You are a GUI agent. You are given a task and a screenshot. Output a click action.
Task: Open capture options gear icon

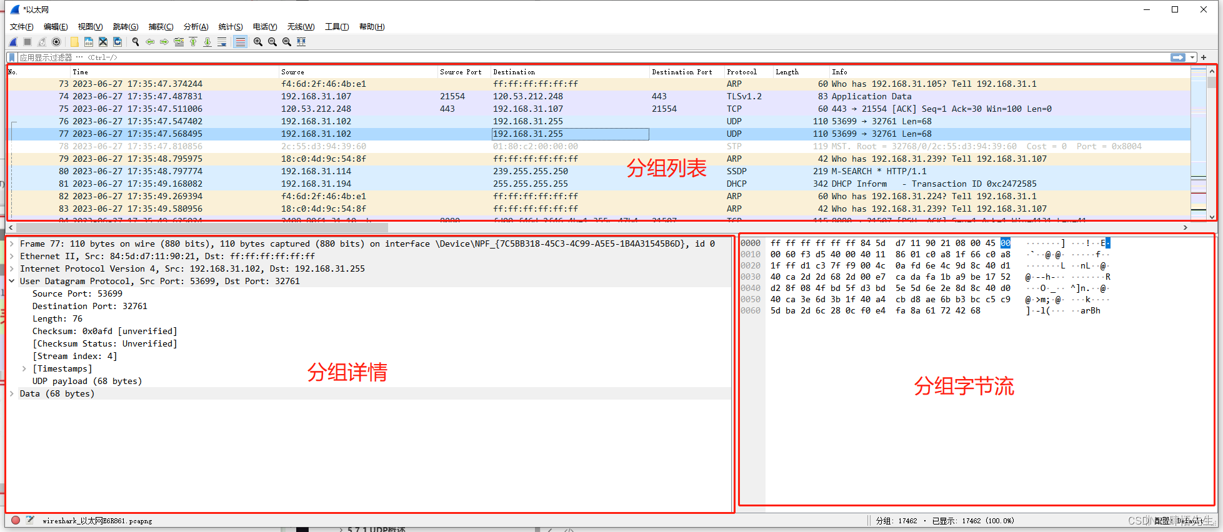tap(56, 42)
